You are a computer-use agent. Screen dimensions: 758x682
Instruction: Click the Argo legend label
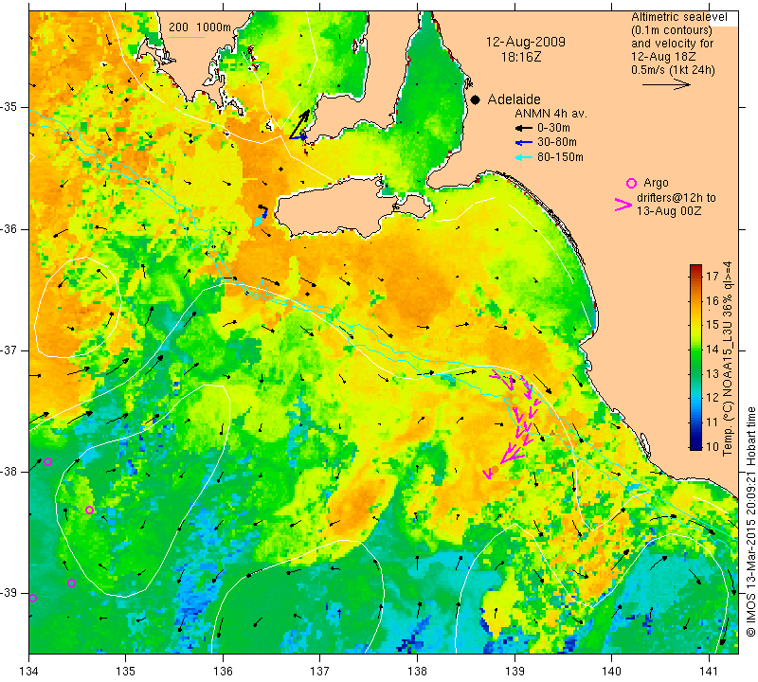pos(656,183)
